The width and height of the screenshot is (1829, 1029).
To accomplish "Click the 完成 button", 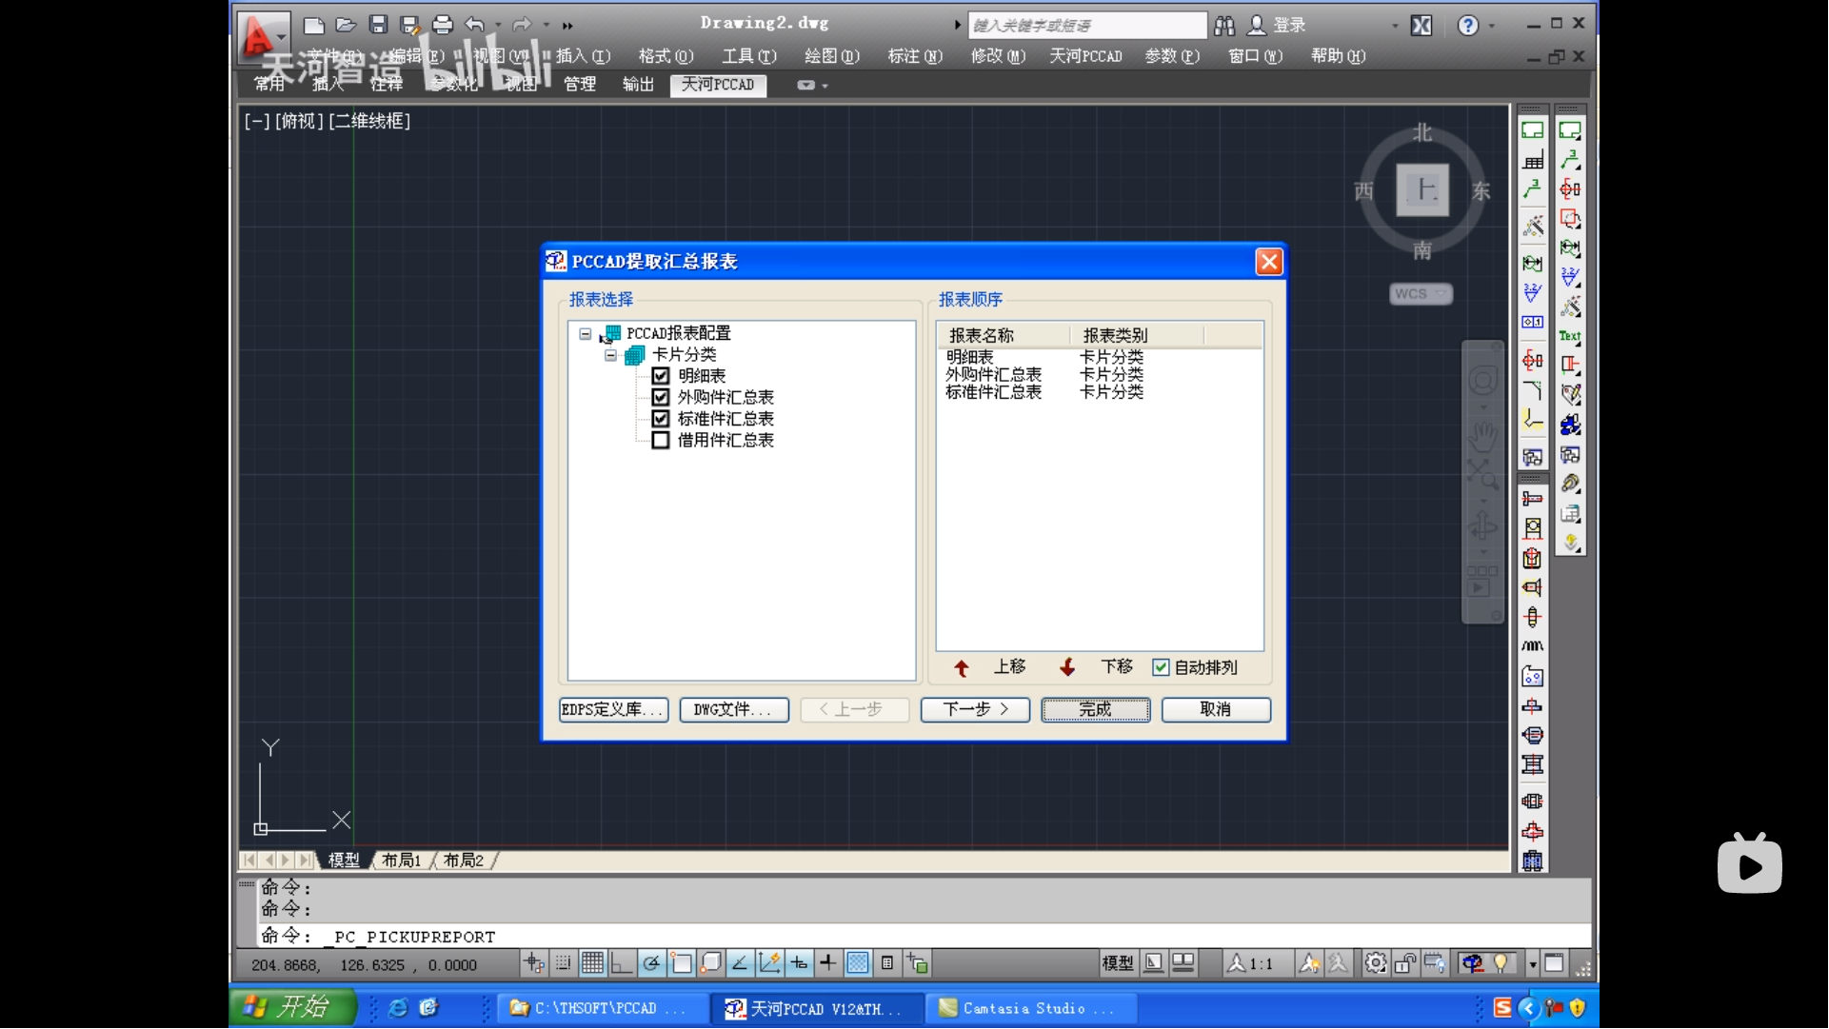I will pyautogui.click(x=1096, y=710).
